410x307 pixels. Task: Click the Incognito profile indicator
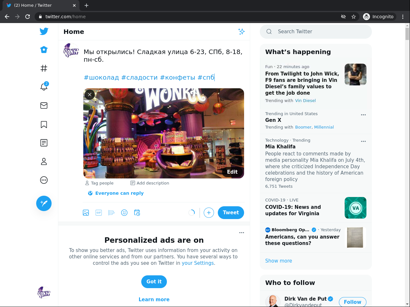point(379,17)
